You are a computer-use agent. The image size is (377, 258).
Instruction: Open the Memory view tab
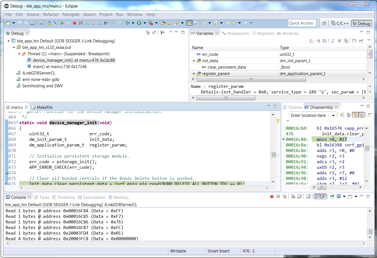(118, 197)
